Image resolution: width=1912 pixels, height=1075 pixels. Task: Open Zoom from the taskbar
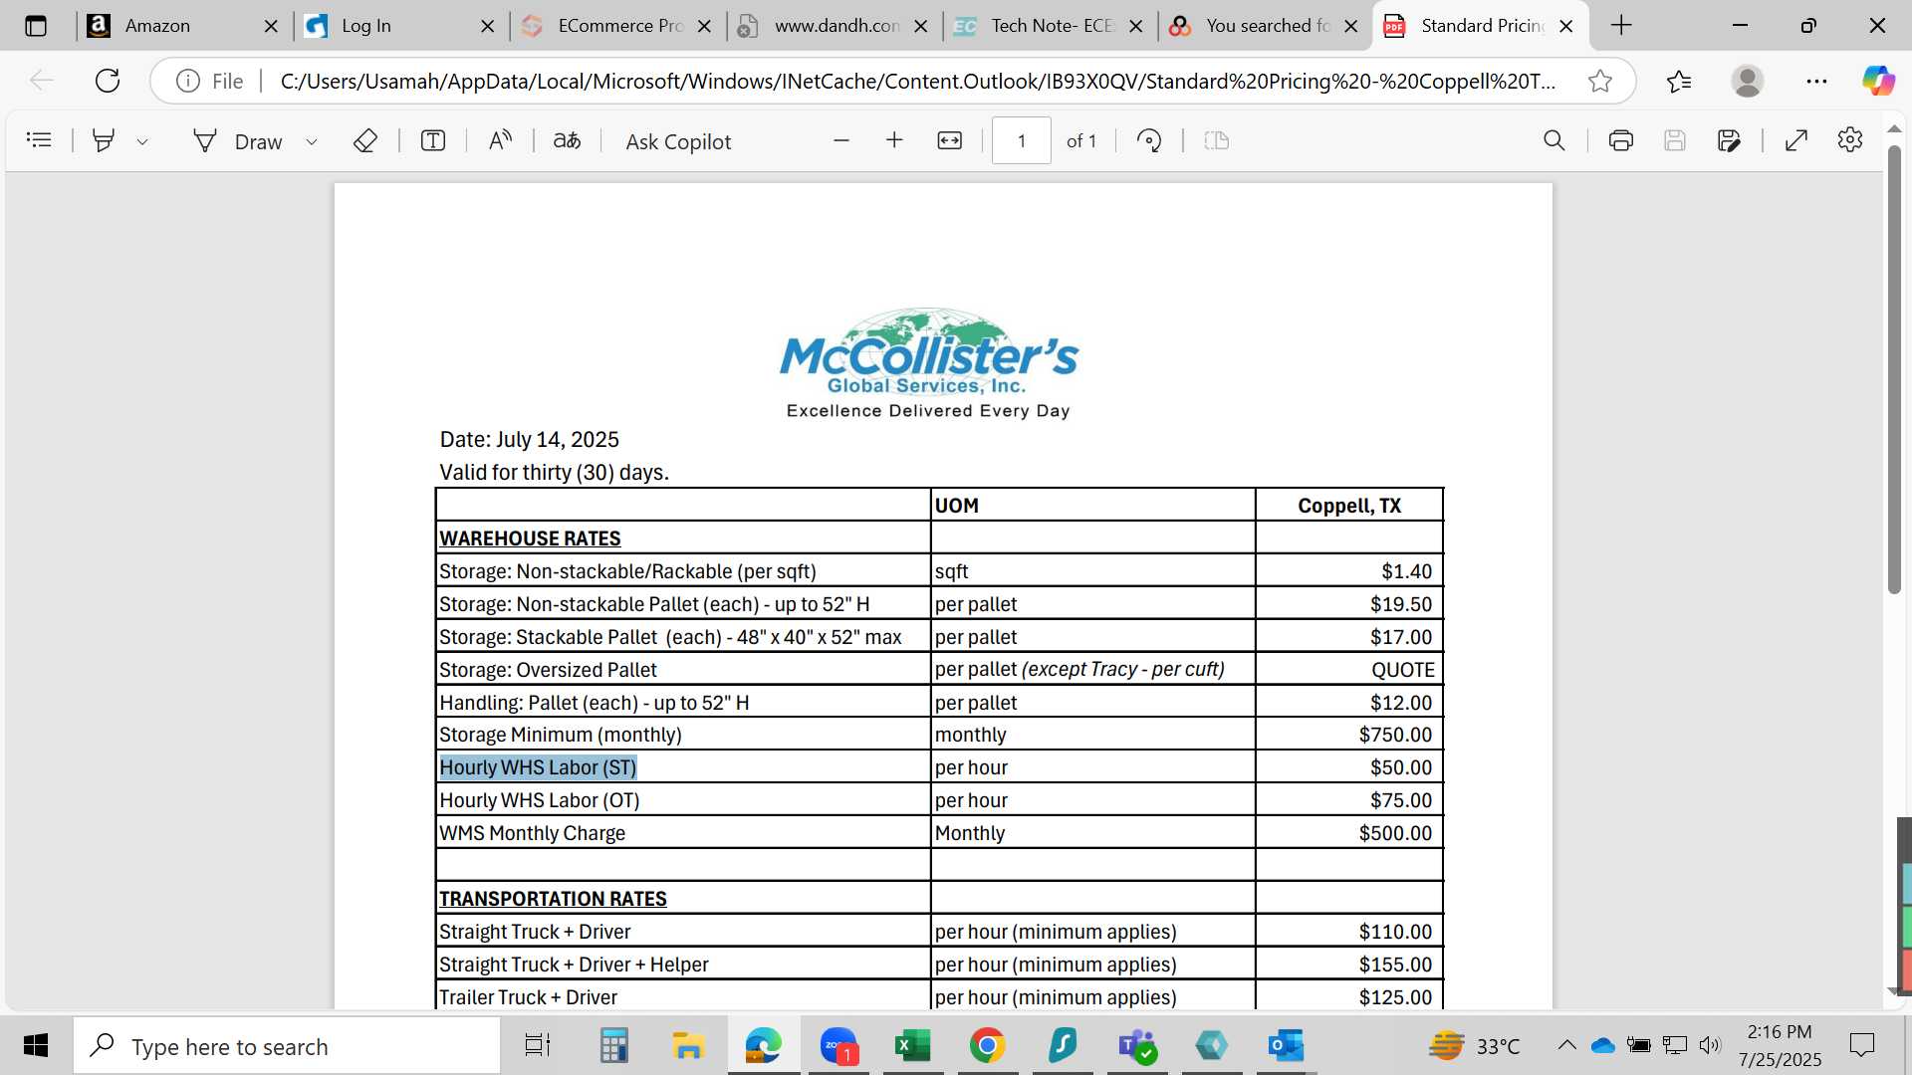click(x=838, y=1045)
